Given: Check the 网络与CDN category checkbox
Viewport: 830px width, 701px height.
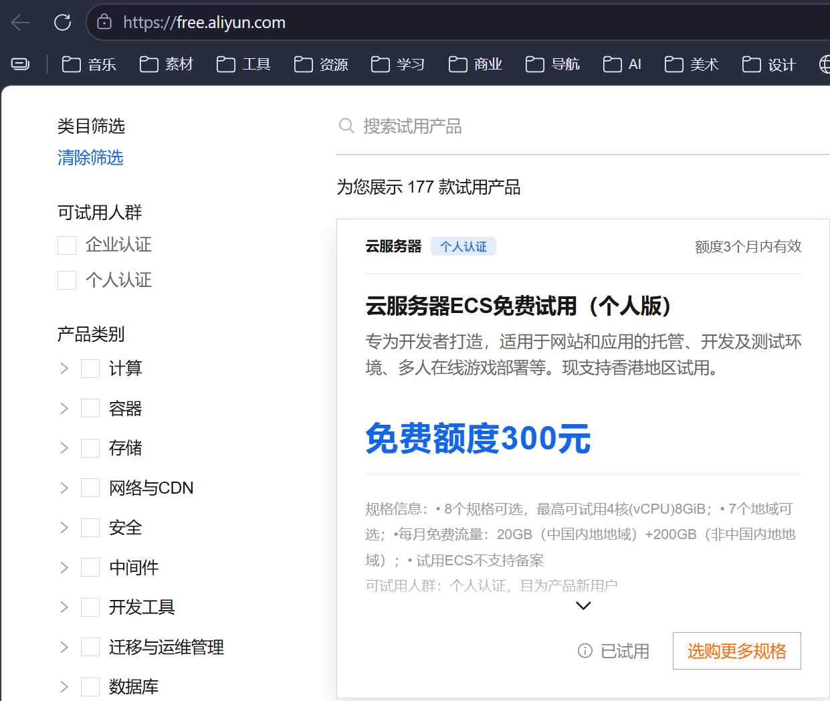Looking at the screenshot, I should click(x=90, y=488).
